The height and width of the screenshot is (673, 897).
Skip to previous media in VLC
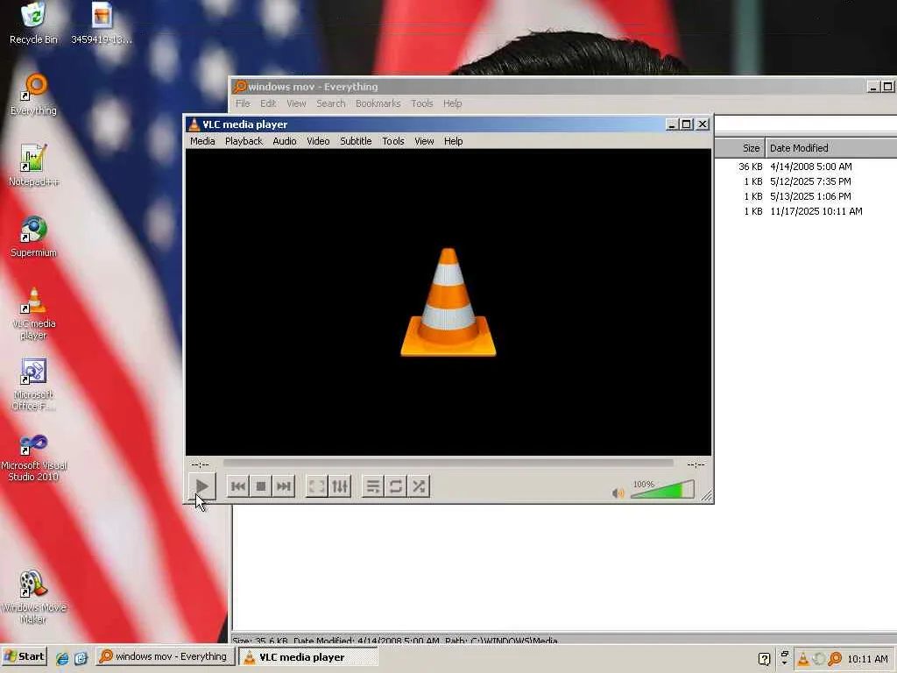[x=238, y=486]
